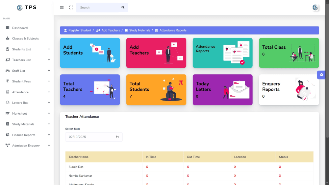Click Study Meterials icon in breadcrumb bar
Image resolution: width=329 pixels, height=185 pixels.
coord(126,30)
